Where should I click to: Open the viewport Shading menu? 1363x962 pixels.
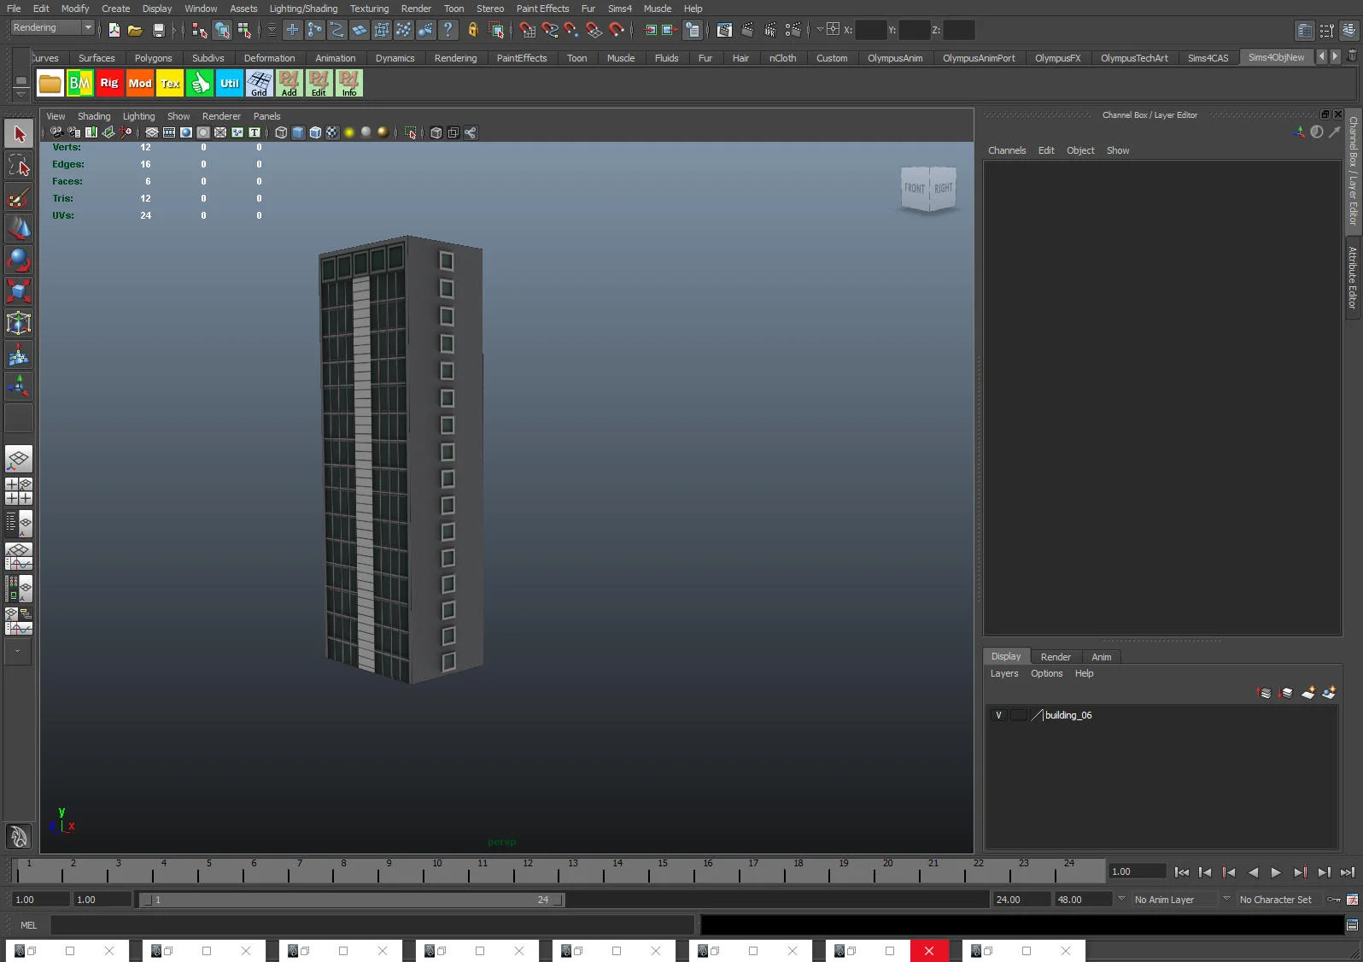tap(94, 116)
